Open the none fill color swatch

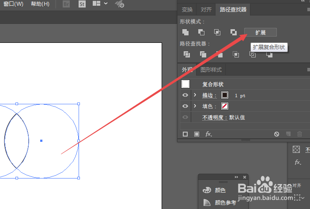[x=225, y=106]
